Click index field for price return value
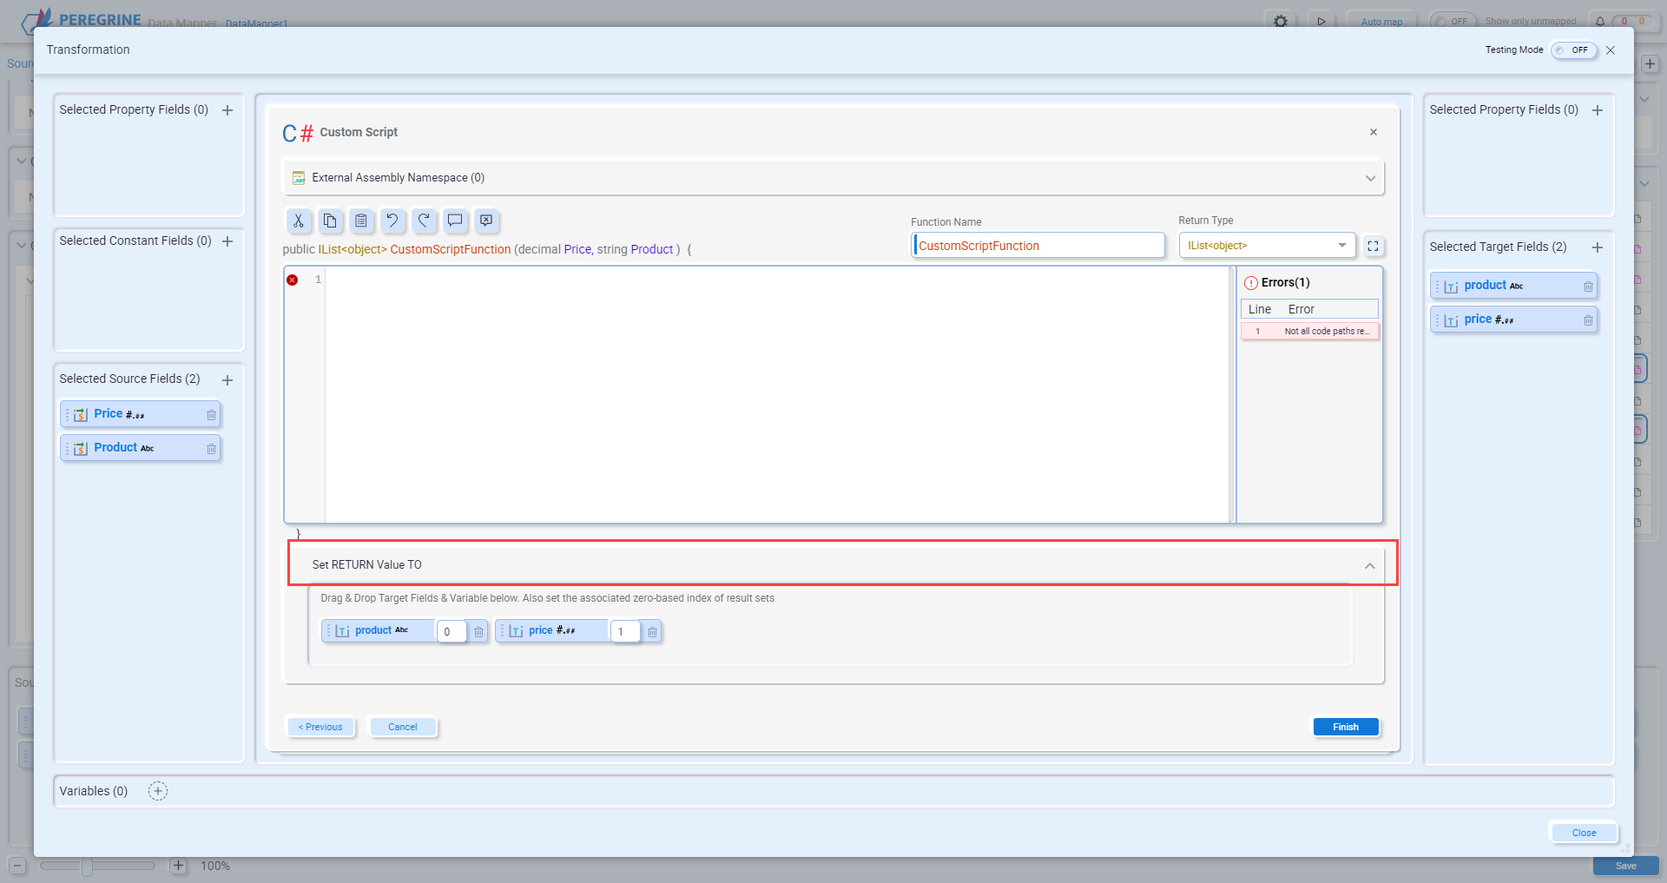This screenshot has width=1667, height=883. pyautogui.click(x=624, y=631)
